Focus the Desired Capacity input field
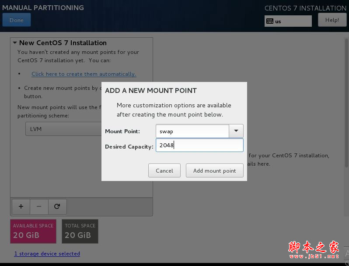The height and width of the screenshot is (266, 349). 199,145
